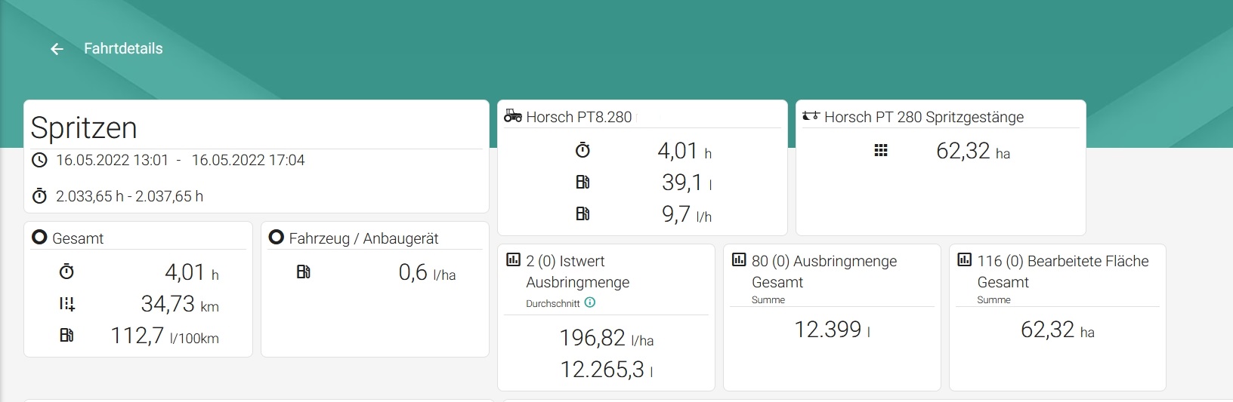Click the Fahrtdetails page title

(x=123, y=49)
